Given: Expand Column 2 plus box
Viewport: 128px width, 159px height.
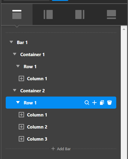Looking at the screenshot, I should pyautogui.click(x=21, y=127).
